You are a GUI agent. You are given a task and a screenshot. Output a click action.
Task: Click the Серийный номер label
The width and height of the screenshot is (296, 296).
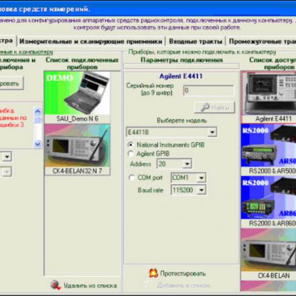coord(150,89)
